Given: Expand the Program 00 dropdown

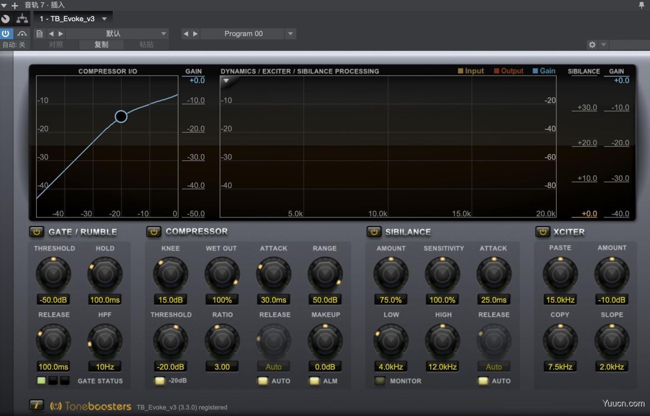Looking at the screenshot, I should point(290,33).
